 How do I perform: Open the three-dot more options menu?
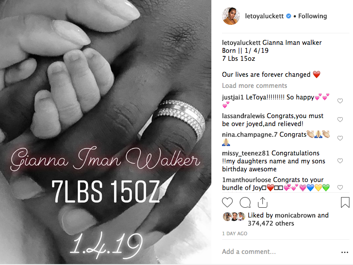pos(345,253)
